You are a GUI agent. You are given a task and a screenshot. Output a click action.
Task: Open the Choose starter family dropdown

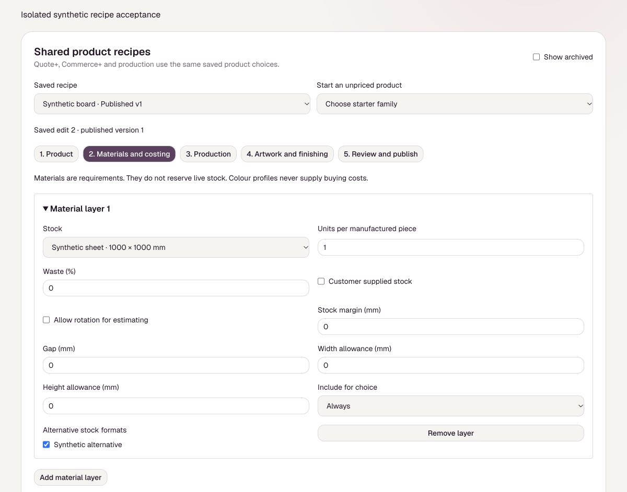pyautogui.click(x=455, y=104)
